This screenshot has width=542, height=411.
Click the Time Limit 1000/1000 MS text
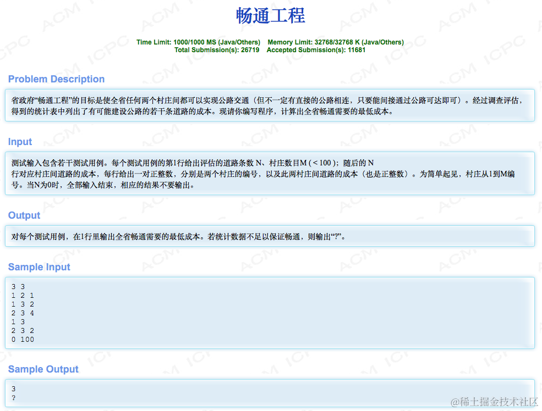coord(198,42)
